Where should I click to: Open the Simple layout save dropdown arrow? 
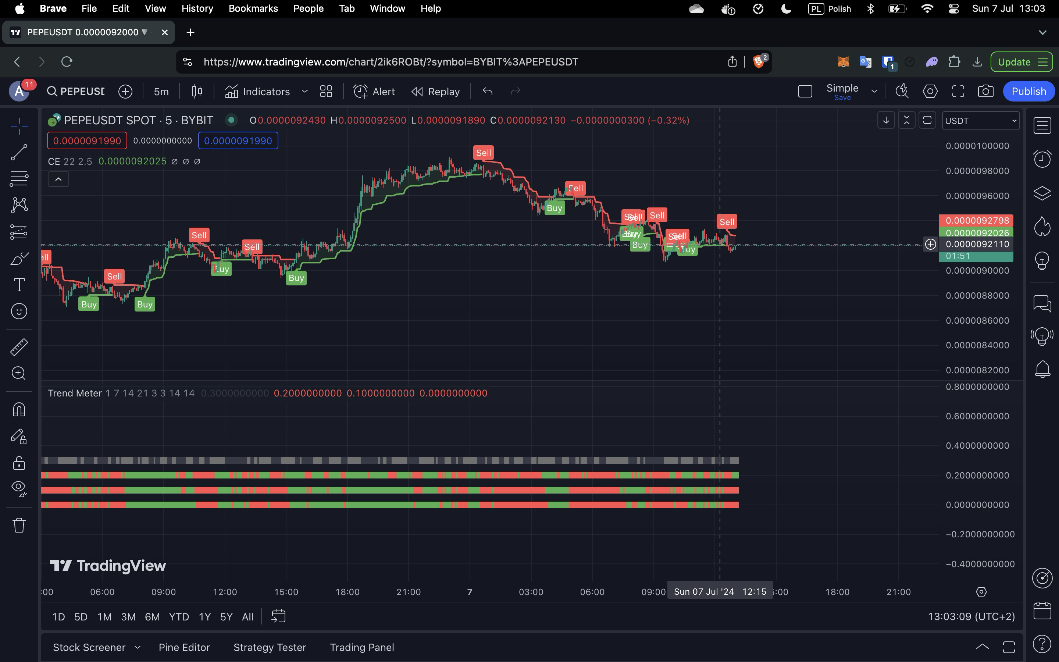click(x=874, y=91)
